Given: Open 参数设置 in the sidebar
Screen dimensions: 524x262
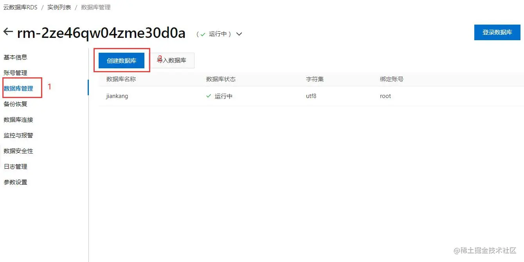Looking at the screenshot, I should [x=15, y=182].
